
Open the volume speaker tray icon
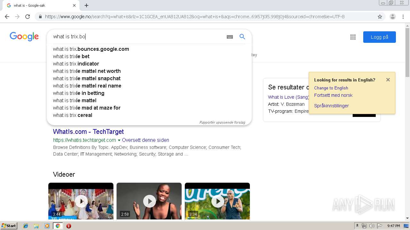[x=372, y=226]
